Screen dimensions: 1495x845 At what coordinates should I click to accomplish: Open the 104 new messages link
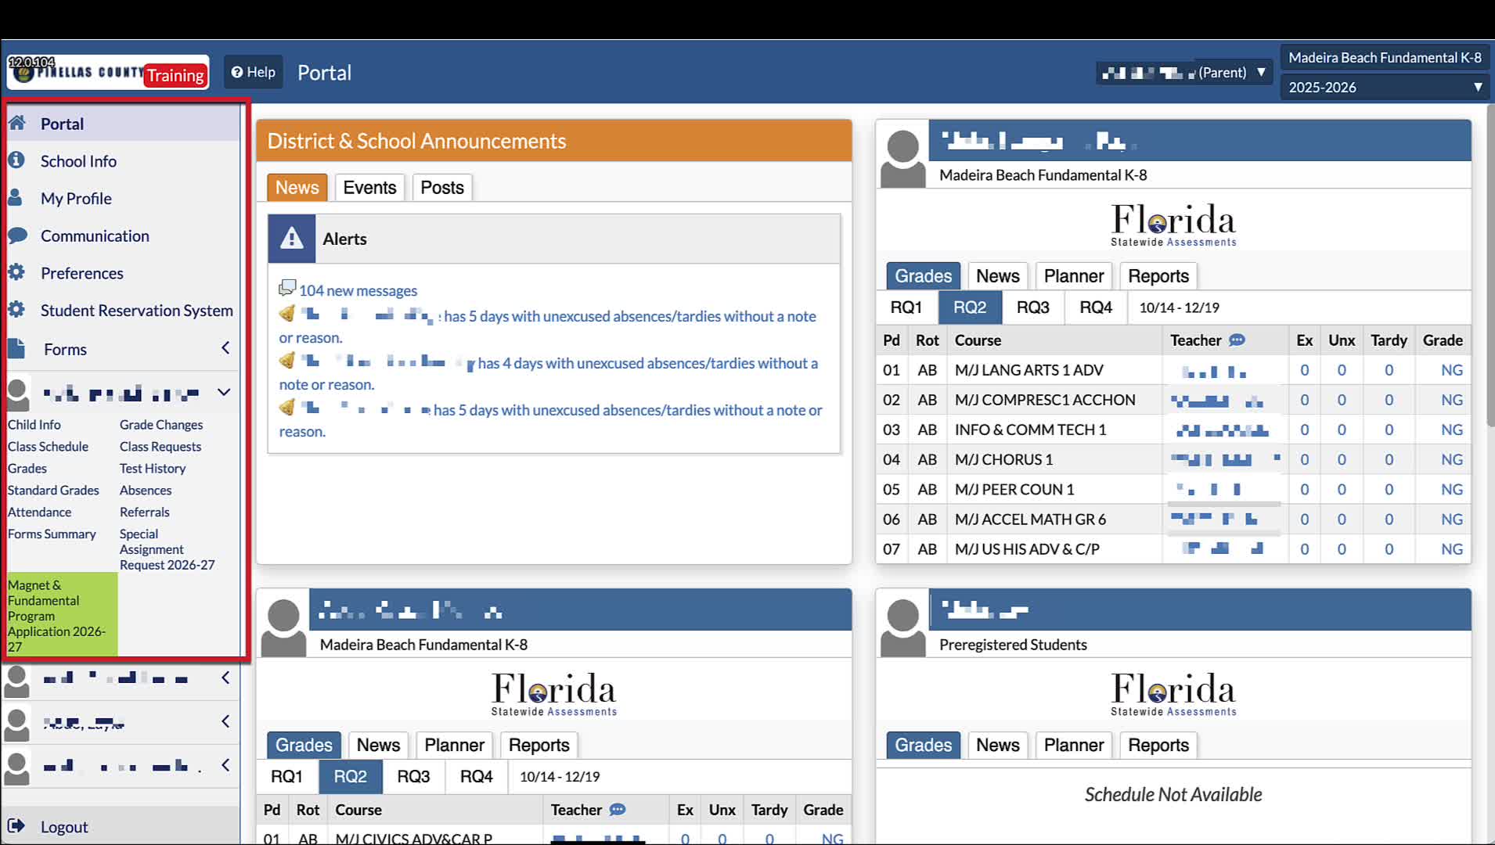358,291
